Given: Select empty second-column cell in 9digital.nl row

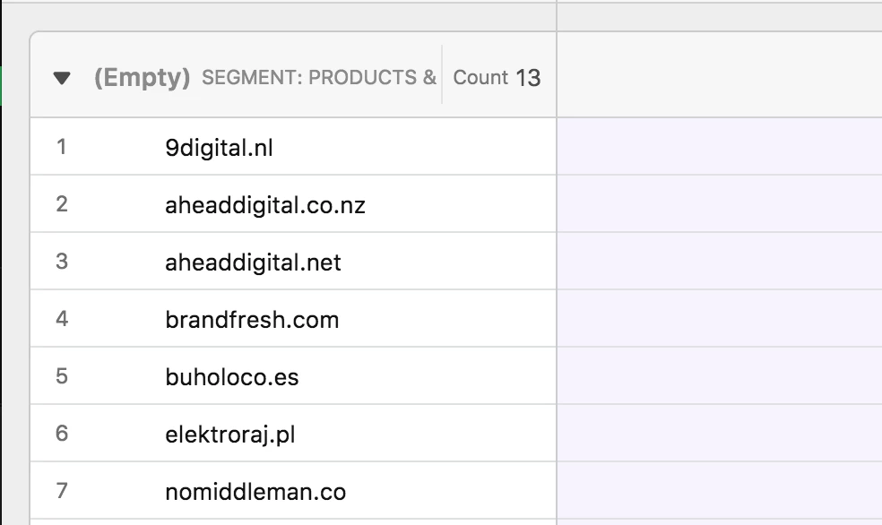Looking at the screenshot, I should (719, 147).
